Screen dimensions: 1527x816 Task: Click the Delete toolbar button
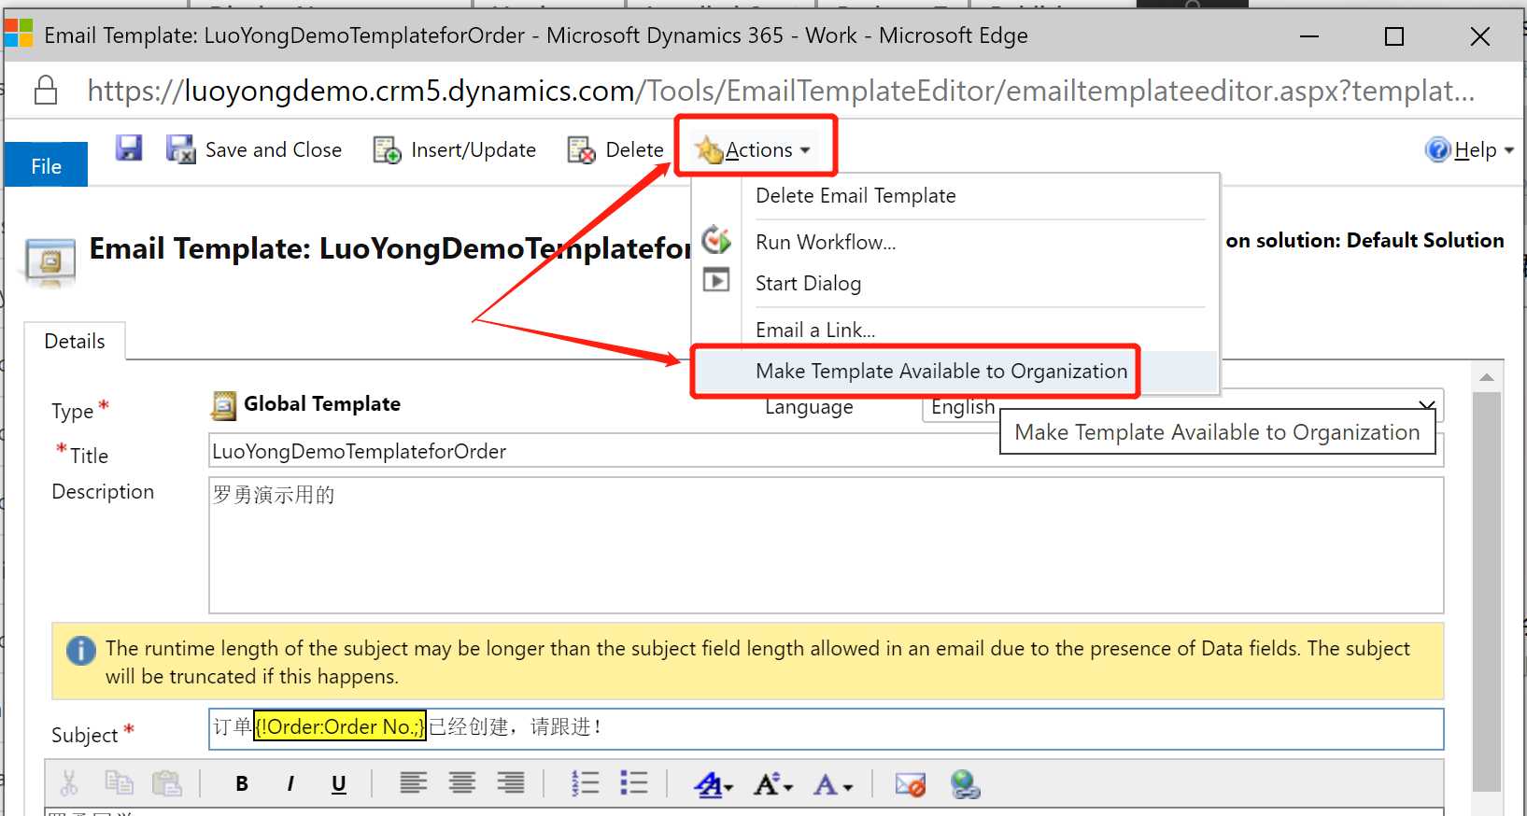(615, 149)
